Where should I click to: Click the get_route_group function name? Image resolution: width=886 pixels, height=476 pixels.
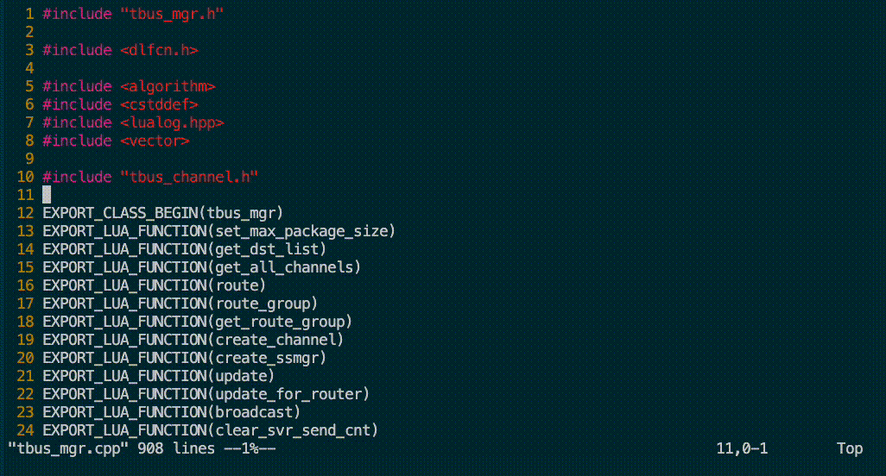280,322
